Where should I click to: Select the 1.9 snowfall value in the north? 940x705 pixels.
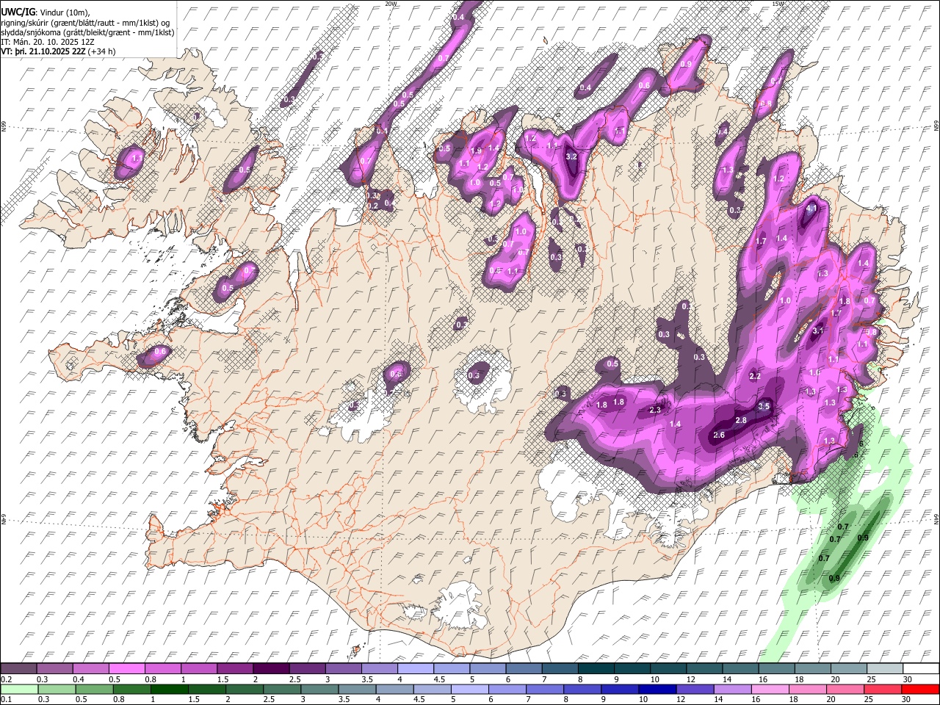[476, 151]
